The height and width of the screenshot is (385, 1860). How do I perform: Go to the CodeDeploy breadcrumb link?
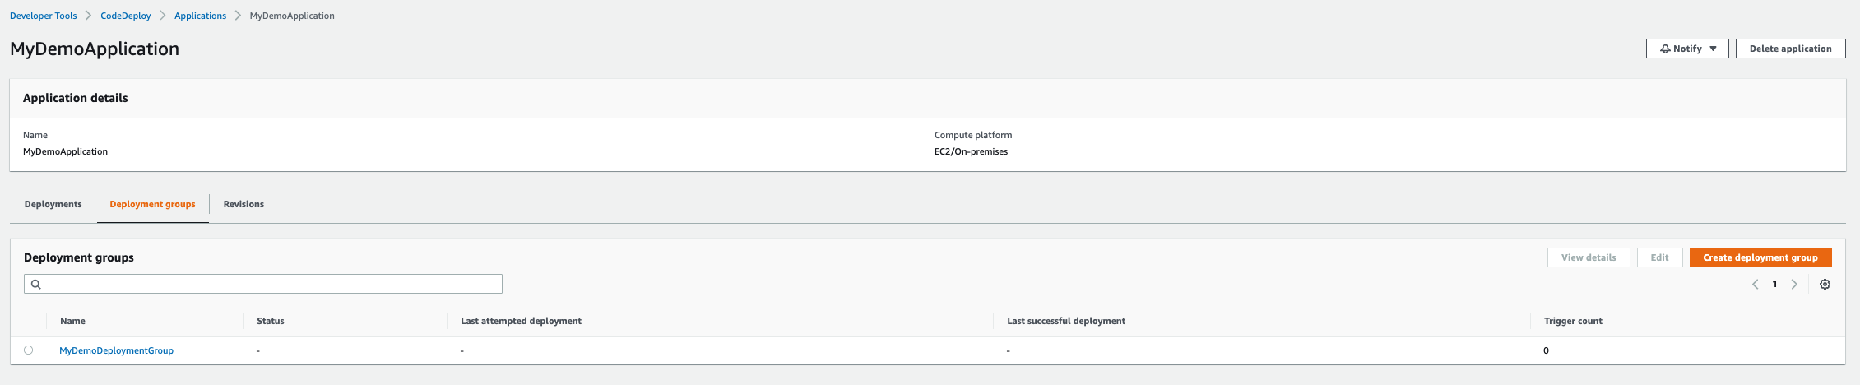(126, 16)
